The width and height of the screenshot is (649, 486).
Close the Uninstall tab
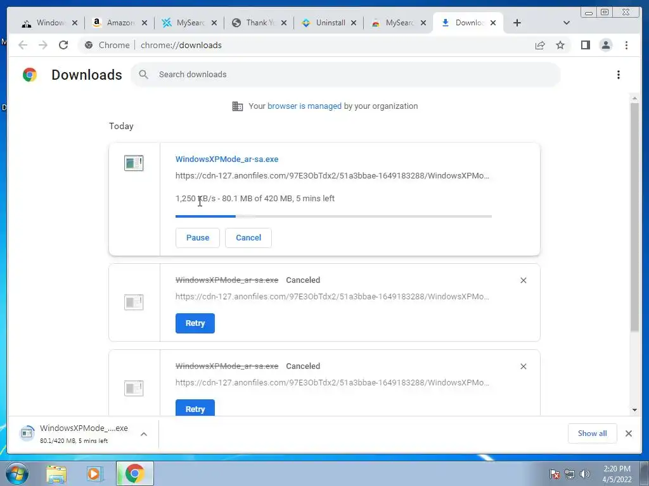(x=354, y=23)
